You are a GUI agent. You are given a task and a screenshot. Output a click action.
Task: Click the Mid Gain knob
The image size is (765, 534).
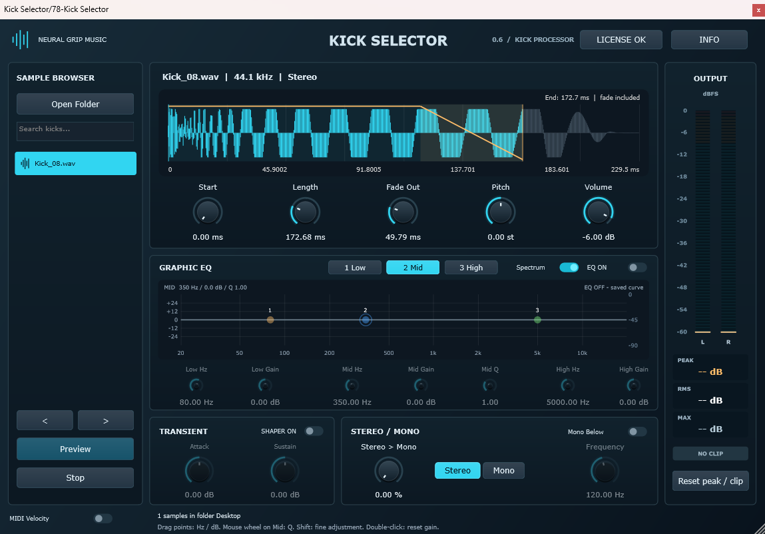tap(421, 386)
